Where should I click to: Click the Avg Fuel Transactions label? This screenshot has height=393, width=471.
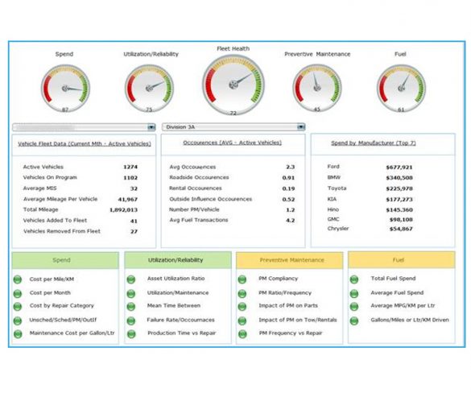click(199, 220)
